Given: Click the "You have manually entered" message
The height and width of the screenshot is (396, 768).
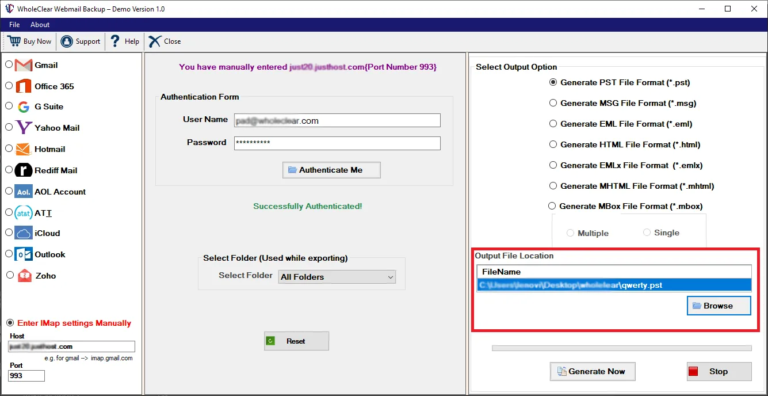Looking at the screenshot, I should [x=308, y=67].
